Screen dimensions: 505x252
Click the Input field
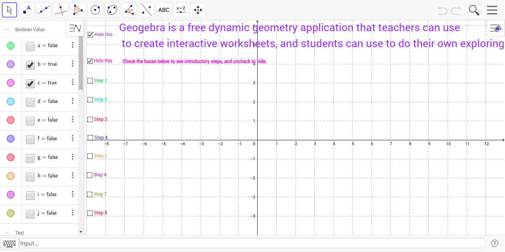pos(252,243)
